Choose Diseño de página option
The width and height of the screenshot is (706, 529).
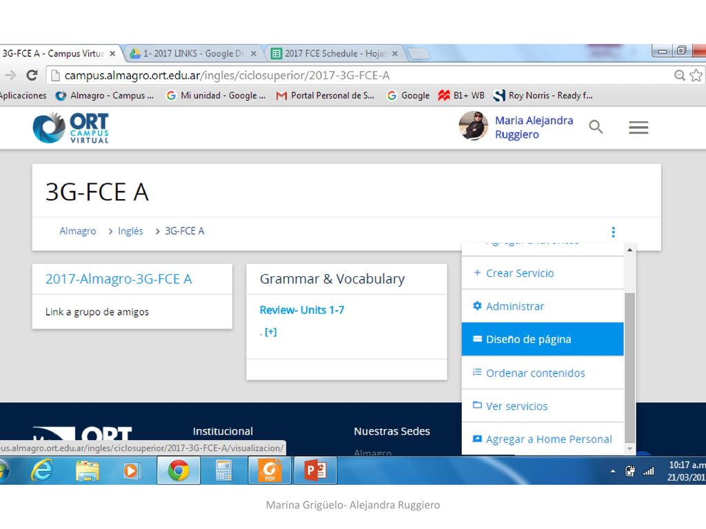pos(543,339)
